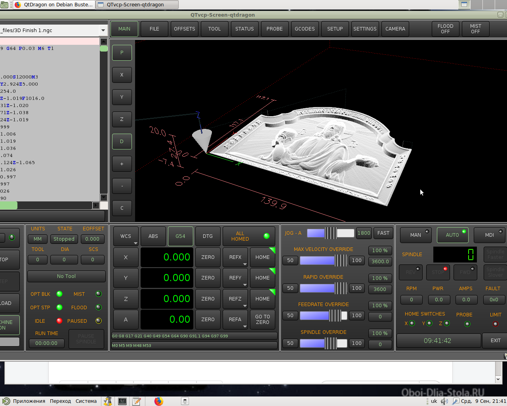Image resolution: width=507 pixels, height=406 pixels.
Task: Switch to AUTO mode
Action: [x=452, y=235]
